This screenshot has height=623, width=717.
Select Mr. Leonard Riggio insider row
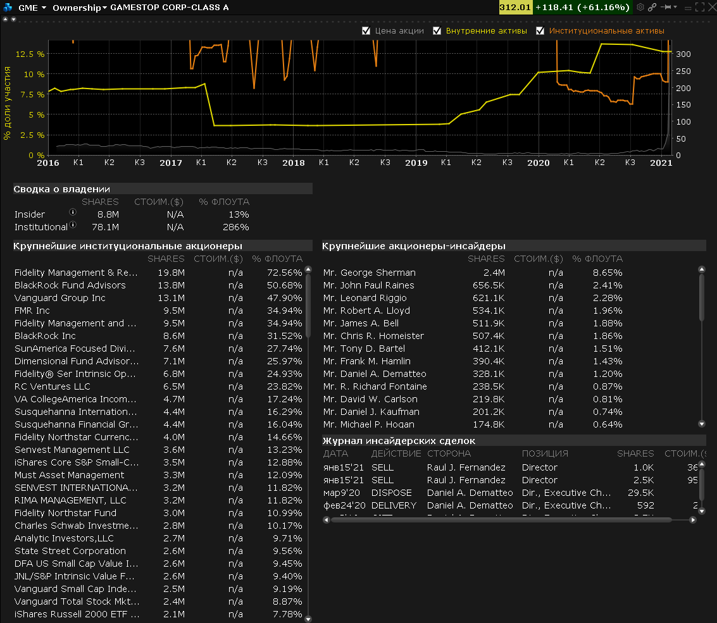point(473,298)
